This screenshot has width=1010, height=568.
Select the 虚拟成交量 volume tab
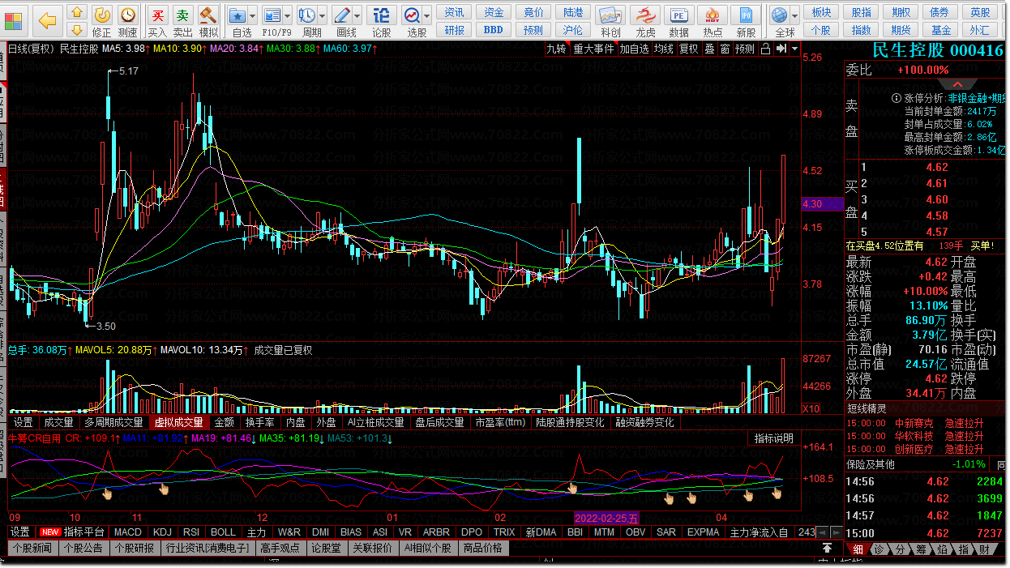coord(178,422)
